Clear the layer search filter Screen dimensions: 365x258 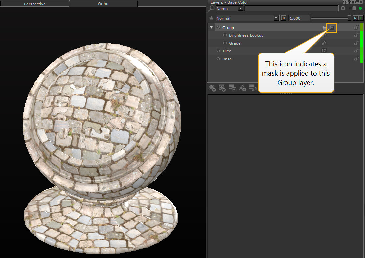tap(343, 9)
